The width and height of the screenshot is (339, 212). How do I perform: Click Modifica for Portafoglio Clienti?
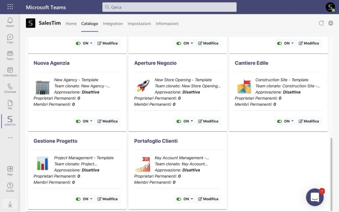click(x=208, y=199)
